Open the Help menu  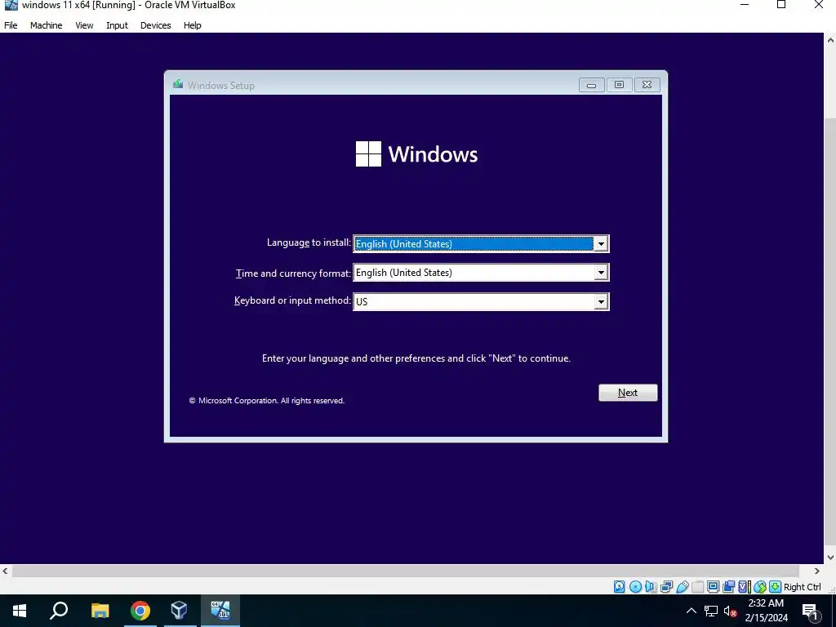pos(193,25)
